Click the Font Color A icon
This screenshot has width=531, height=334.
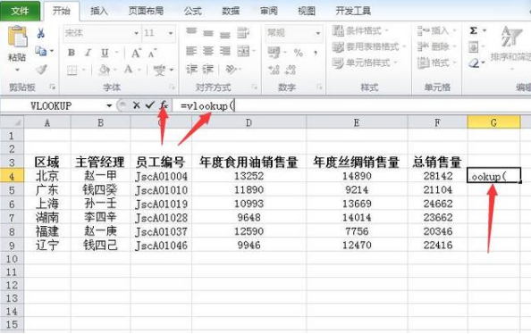129,70
